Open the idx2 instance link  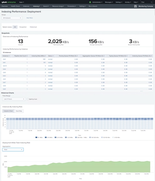4,59
